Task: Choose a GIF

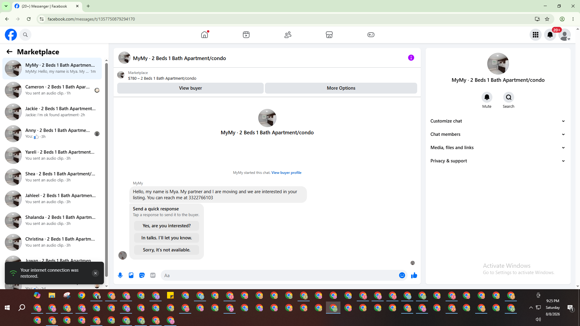Action: (153, 275)
